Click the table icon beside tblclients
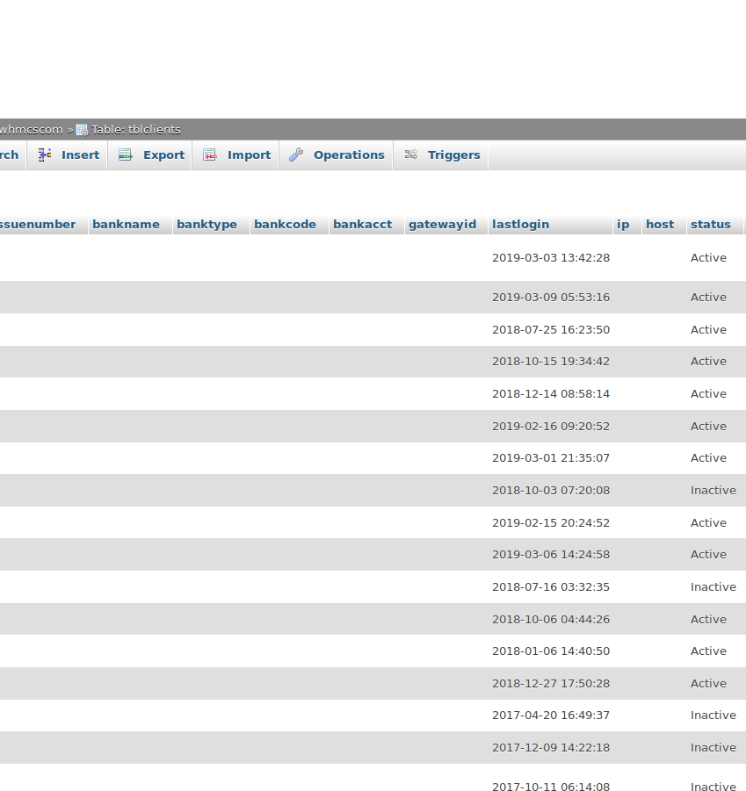The image size is (746, 791). (82, 130)
